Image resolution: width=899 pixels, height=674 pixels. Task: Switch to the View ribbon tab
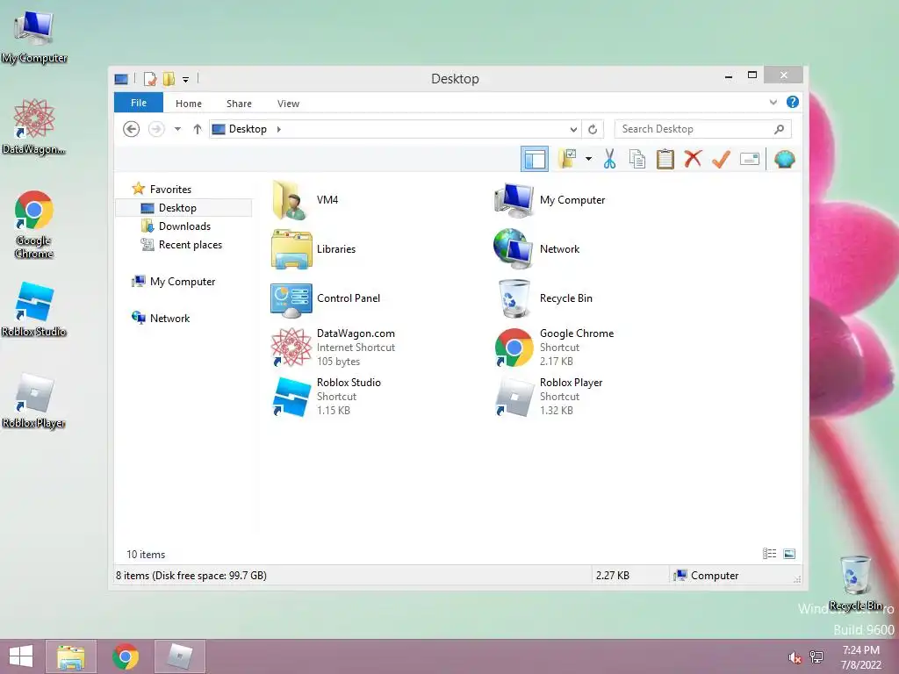click(288, 104)
